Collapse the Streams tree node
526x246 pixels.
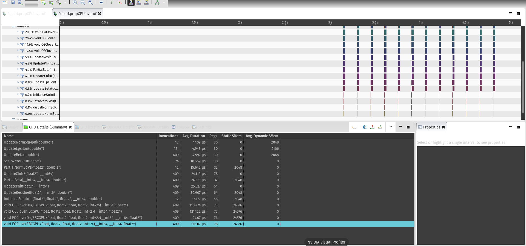(13, 119)
